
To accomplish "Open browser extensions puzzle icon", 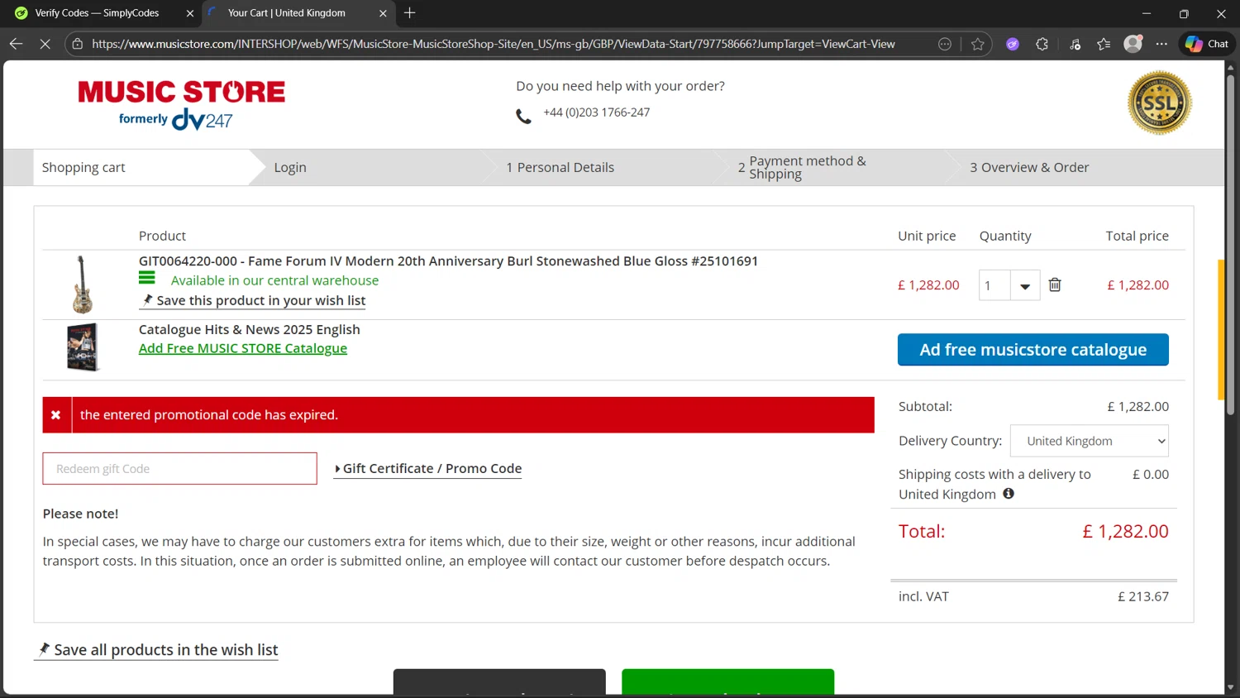I will (x=1042, y=44).
